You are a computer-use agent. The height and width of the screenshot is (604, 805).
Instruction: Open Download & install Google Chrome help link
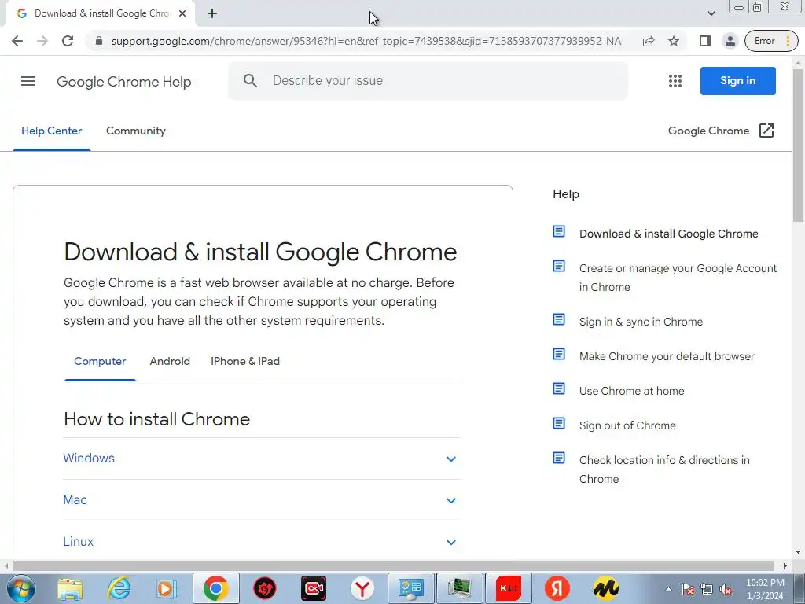click(668, 234)
